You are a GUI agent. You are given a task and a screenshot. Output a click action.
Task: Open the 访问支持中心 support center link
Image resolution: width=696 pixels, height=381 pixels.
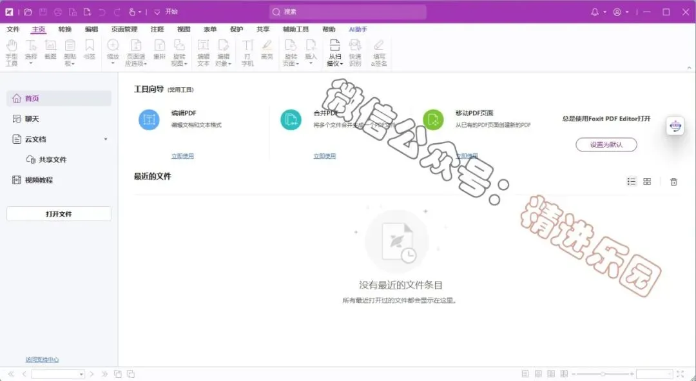tap(42, 360)
